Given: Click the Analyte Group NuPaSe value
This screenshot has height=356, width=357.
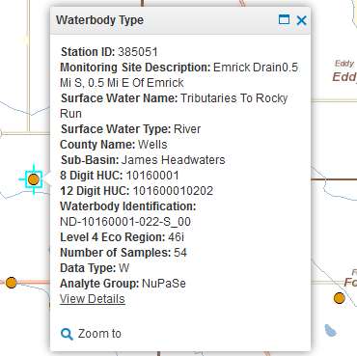Looking at the screenshot, I should point(164,284).
